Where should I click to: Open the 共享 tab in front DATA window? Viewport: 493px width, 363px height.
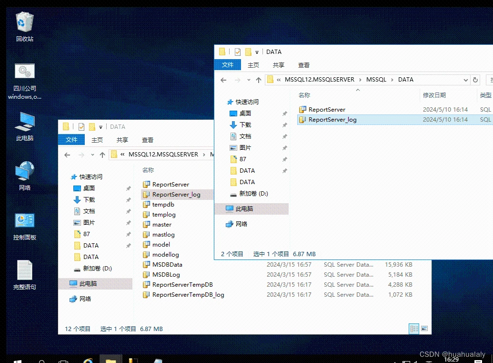tap(278, 65)
